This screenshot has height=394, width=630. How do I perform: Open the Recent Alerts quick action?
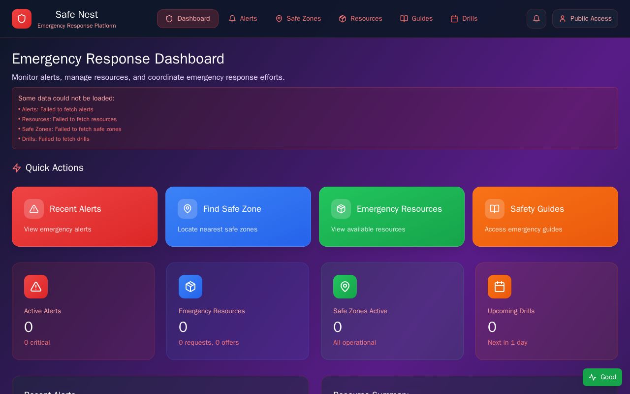85,217
